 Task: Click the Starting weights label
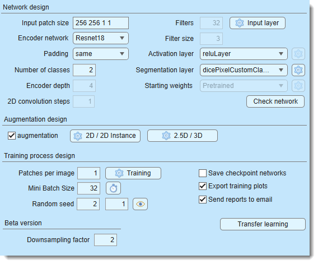tap(169, 86)
